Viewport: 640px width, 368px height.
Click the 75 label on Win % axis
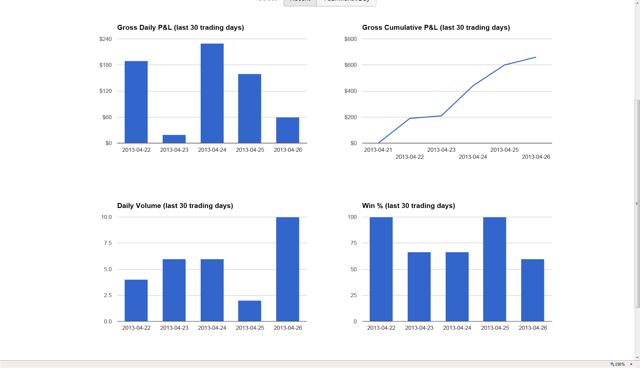point(354,243)
